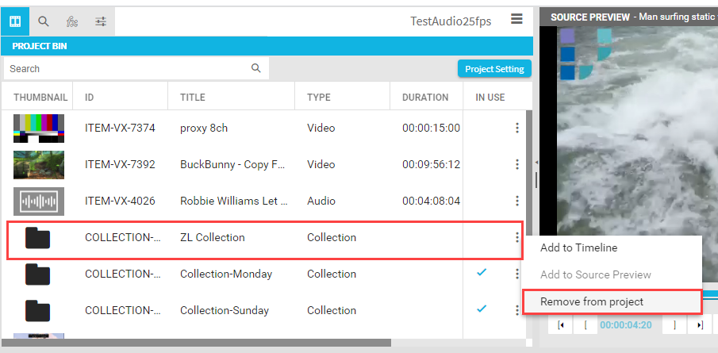The height and width of the screenshot is (353, 718).
Task: Open the fx effects tab
Action: coord(72,21)
